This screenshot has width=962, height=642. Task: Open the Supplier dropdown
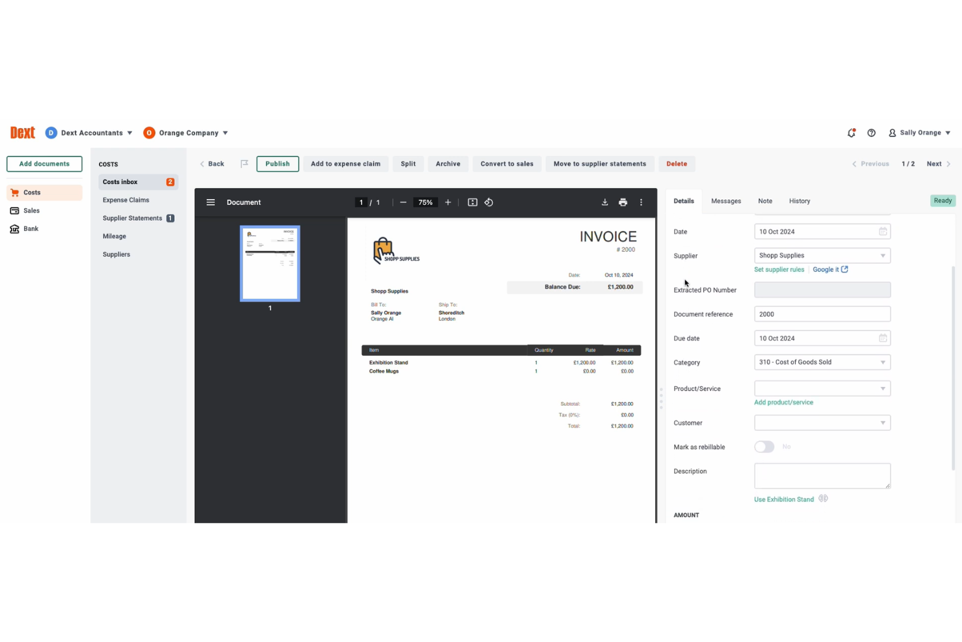pos(882,255)
